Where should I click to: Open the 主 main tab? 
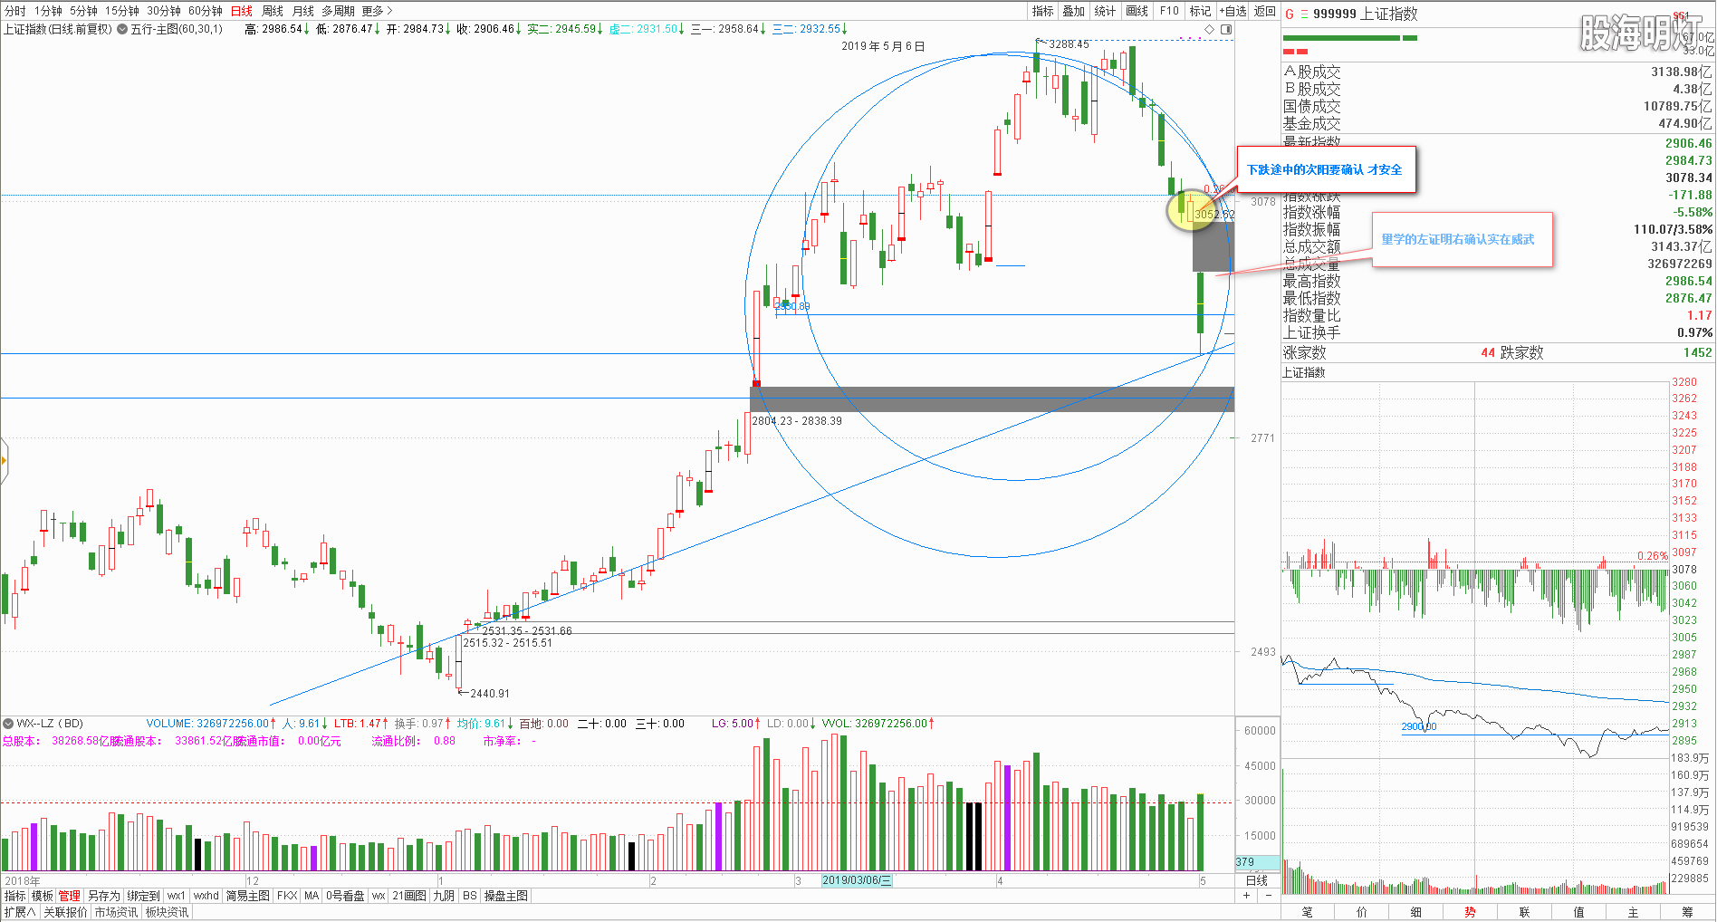pos(1634,912)
